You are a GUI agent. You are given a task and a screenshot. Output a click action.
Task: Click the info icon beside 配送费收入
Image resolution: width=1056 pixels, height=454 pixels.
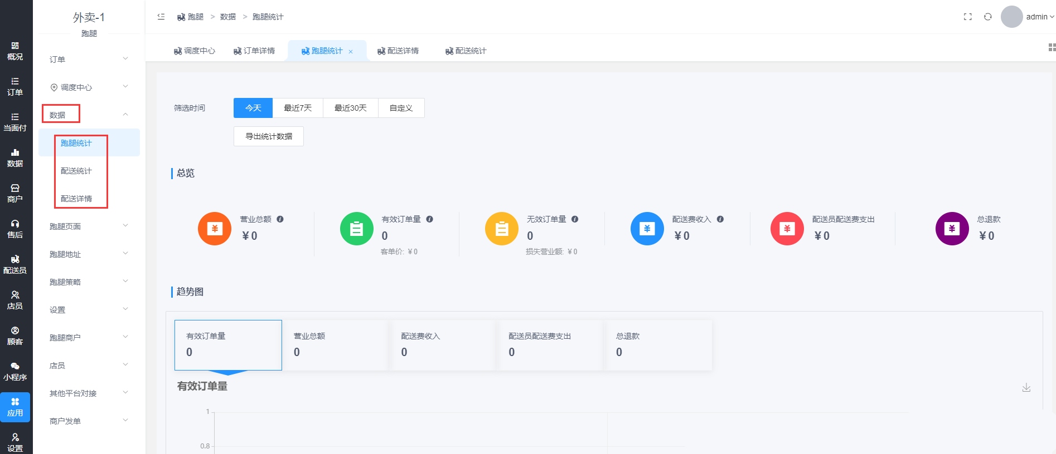tap(720, 219)
